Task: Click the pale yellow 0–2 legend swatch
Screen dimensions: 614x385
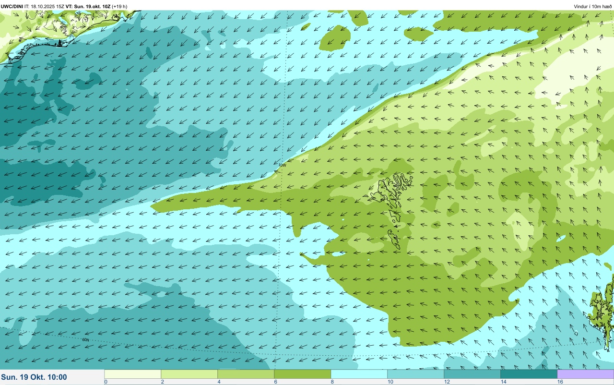Action: (x=133, y=374)
